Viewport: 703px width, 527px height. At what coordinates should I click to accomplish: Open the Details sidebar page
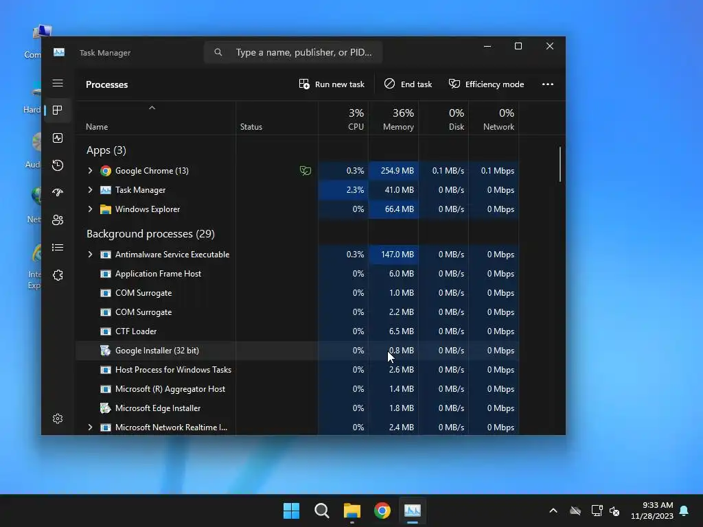tap(58, 247)
